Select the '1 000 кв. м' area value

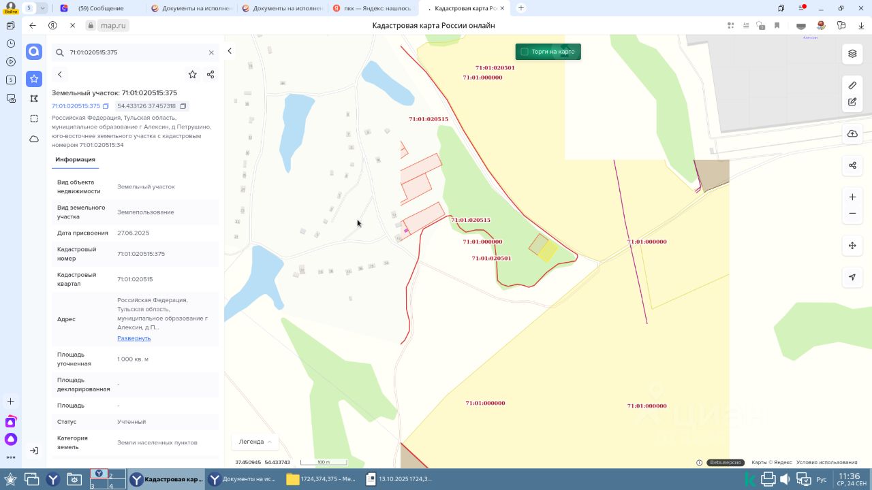(133, 359)
